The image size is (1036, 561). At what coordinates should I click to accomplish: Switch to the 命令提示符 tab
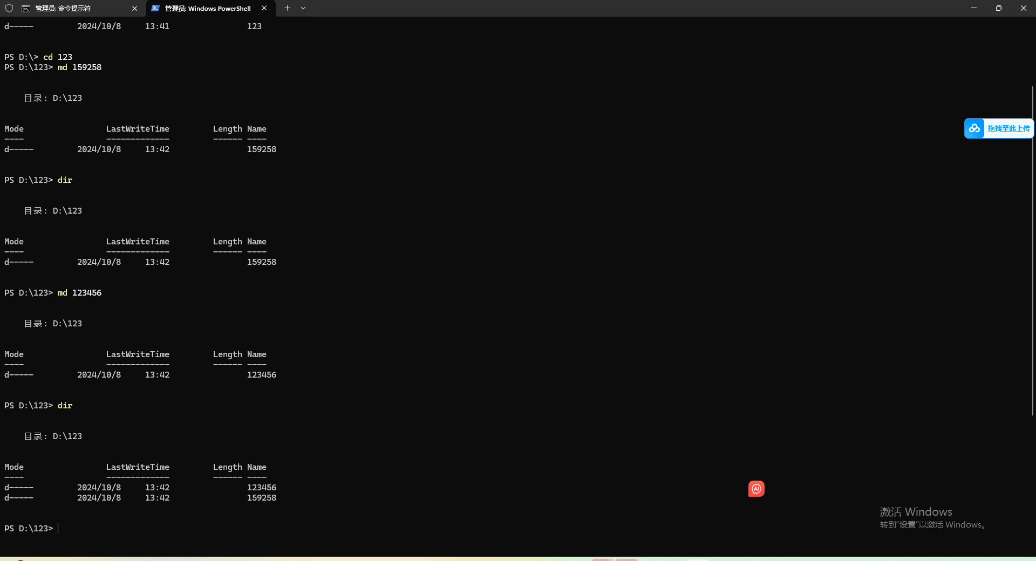(81, 8)
